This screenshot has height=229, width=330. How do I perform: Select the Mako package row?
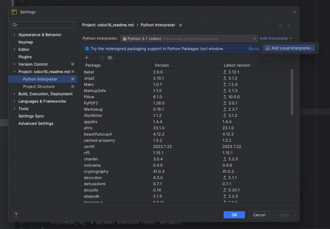coord(187,84)
